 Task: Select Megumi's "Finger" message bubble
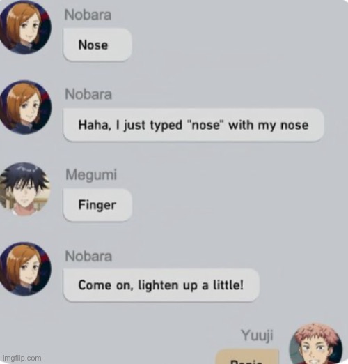(x=97, y=205)
